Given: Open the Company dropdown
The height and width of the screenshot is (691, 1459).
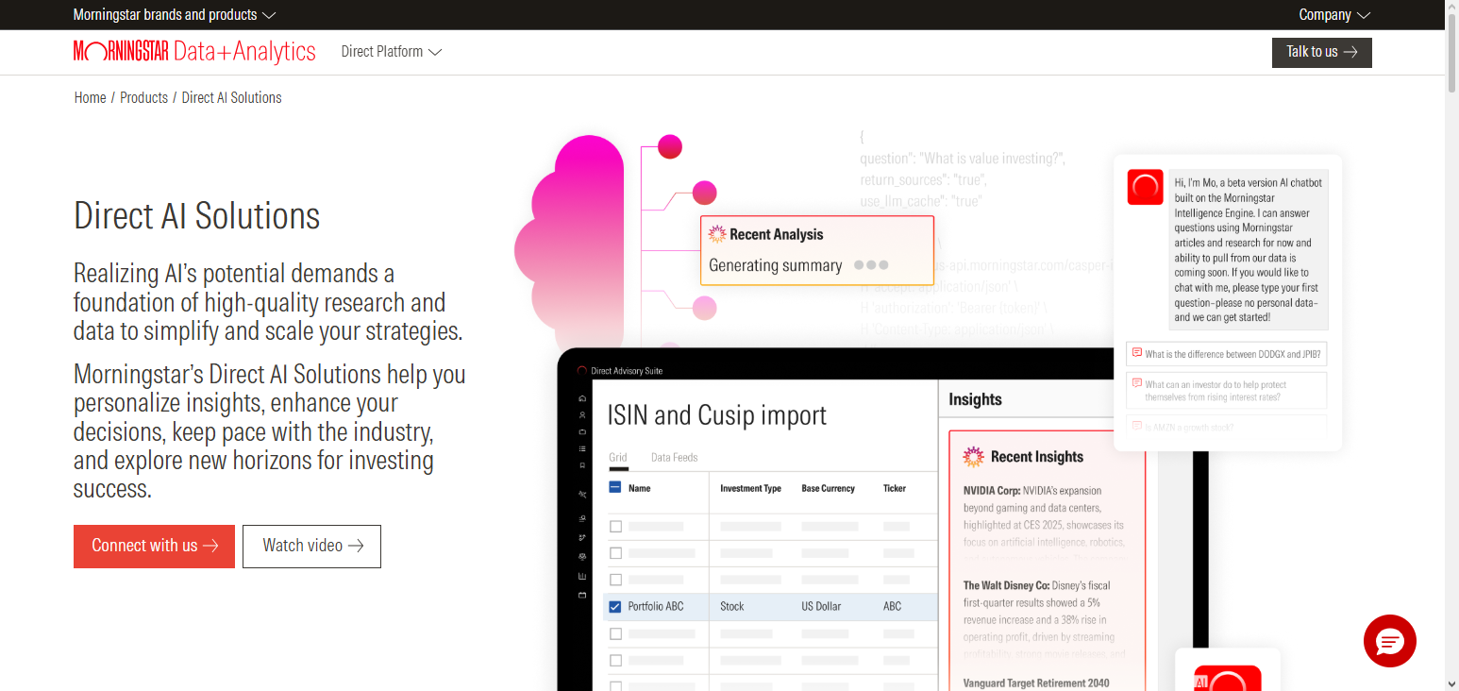Looking at the screenshot, I should [1333, 14].
